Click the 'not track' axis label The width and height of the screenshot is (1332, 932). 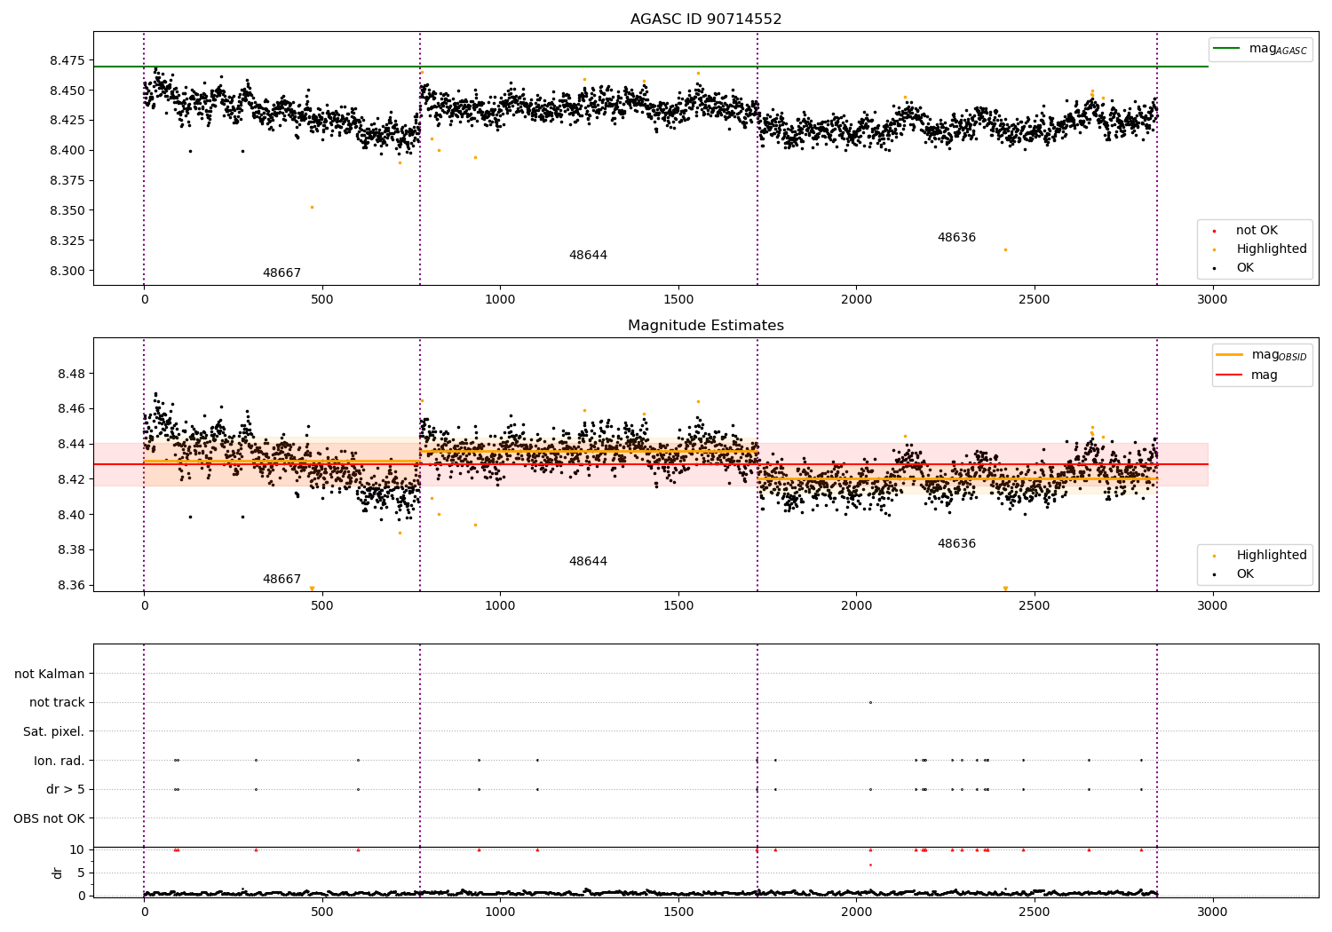[x=57, y=703]
